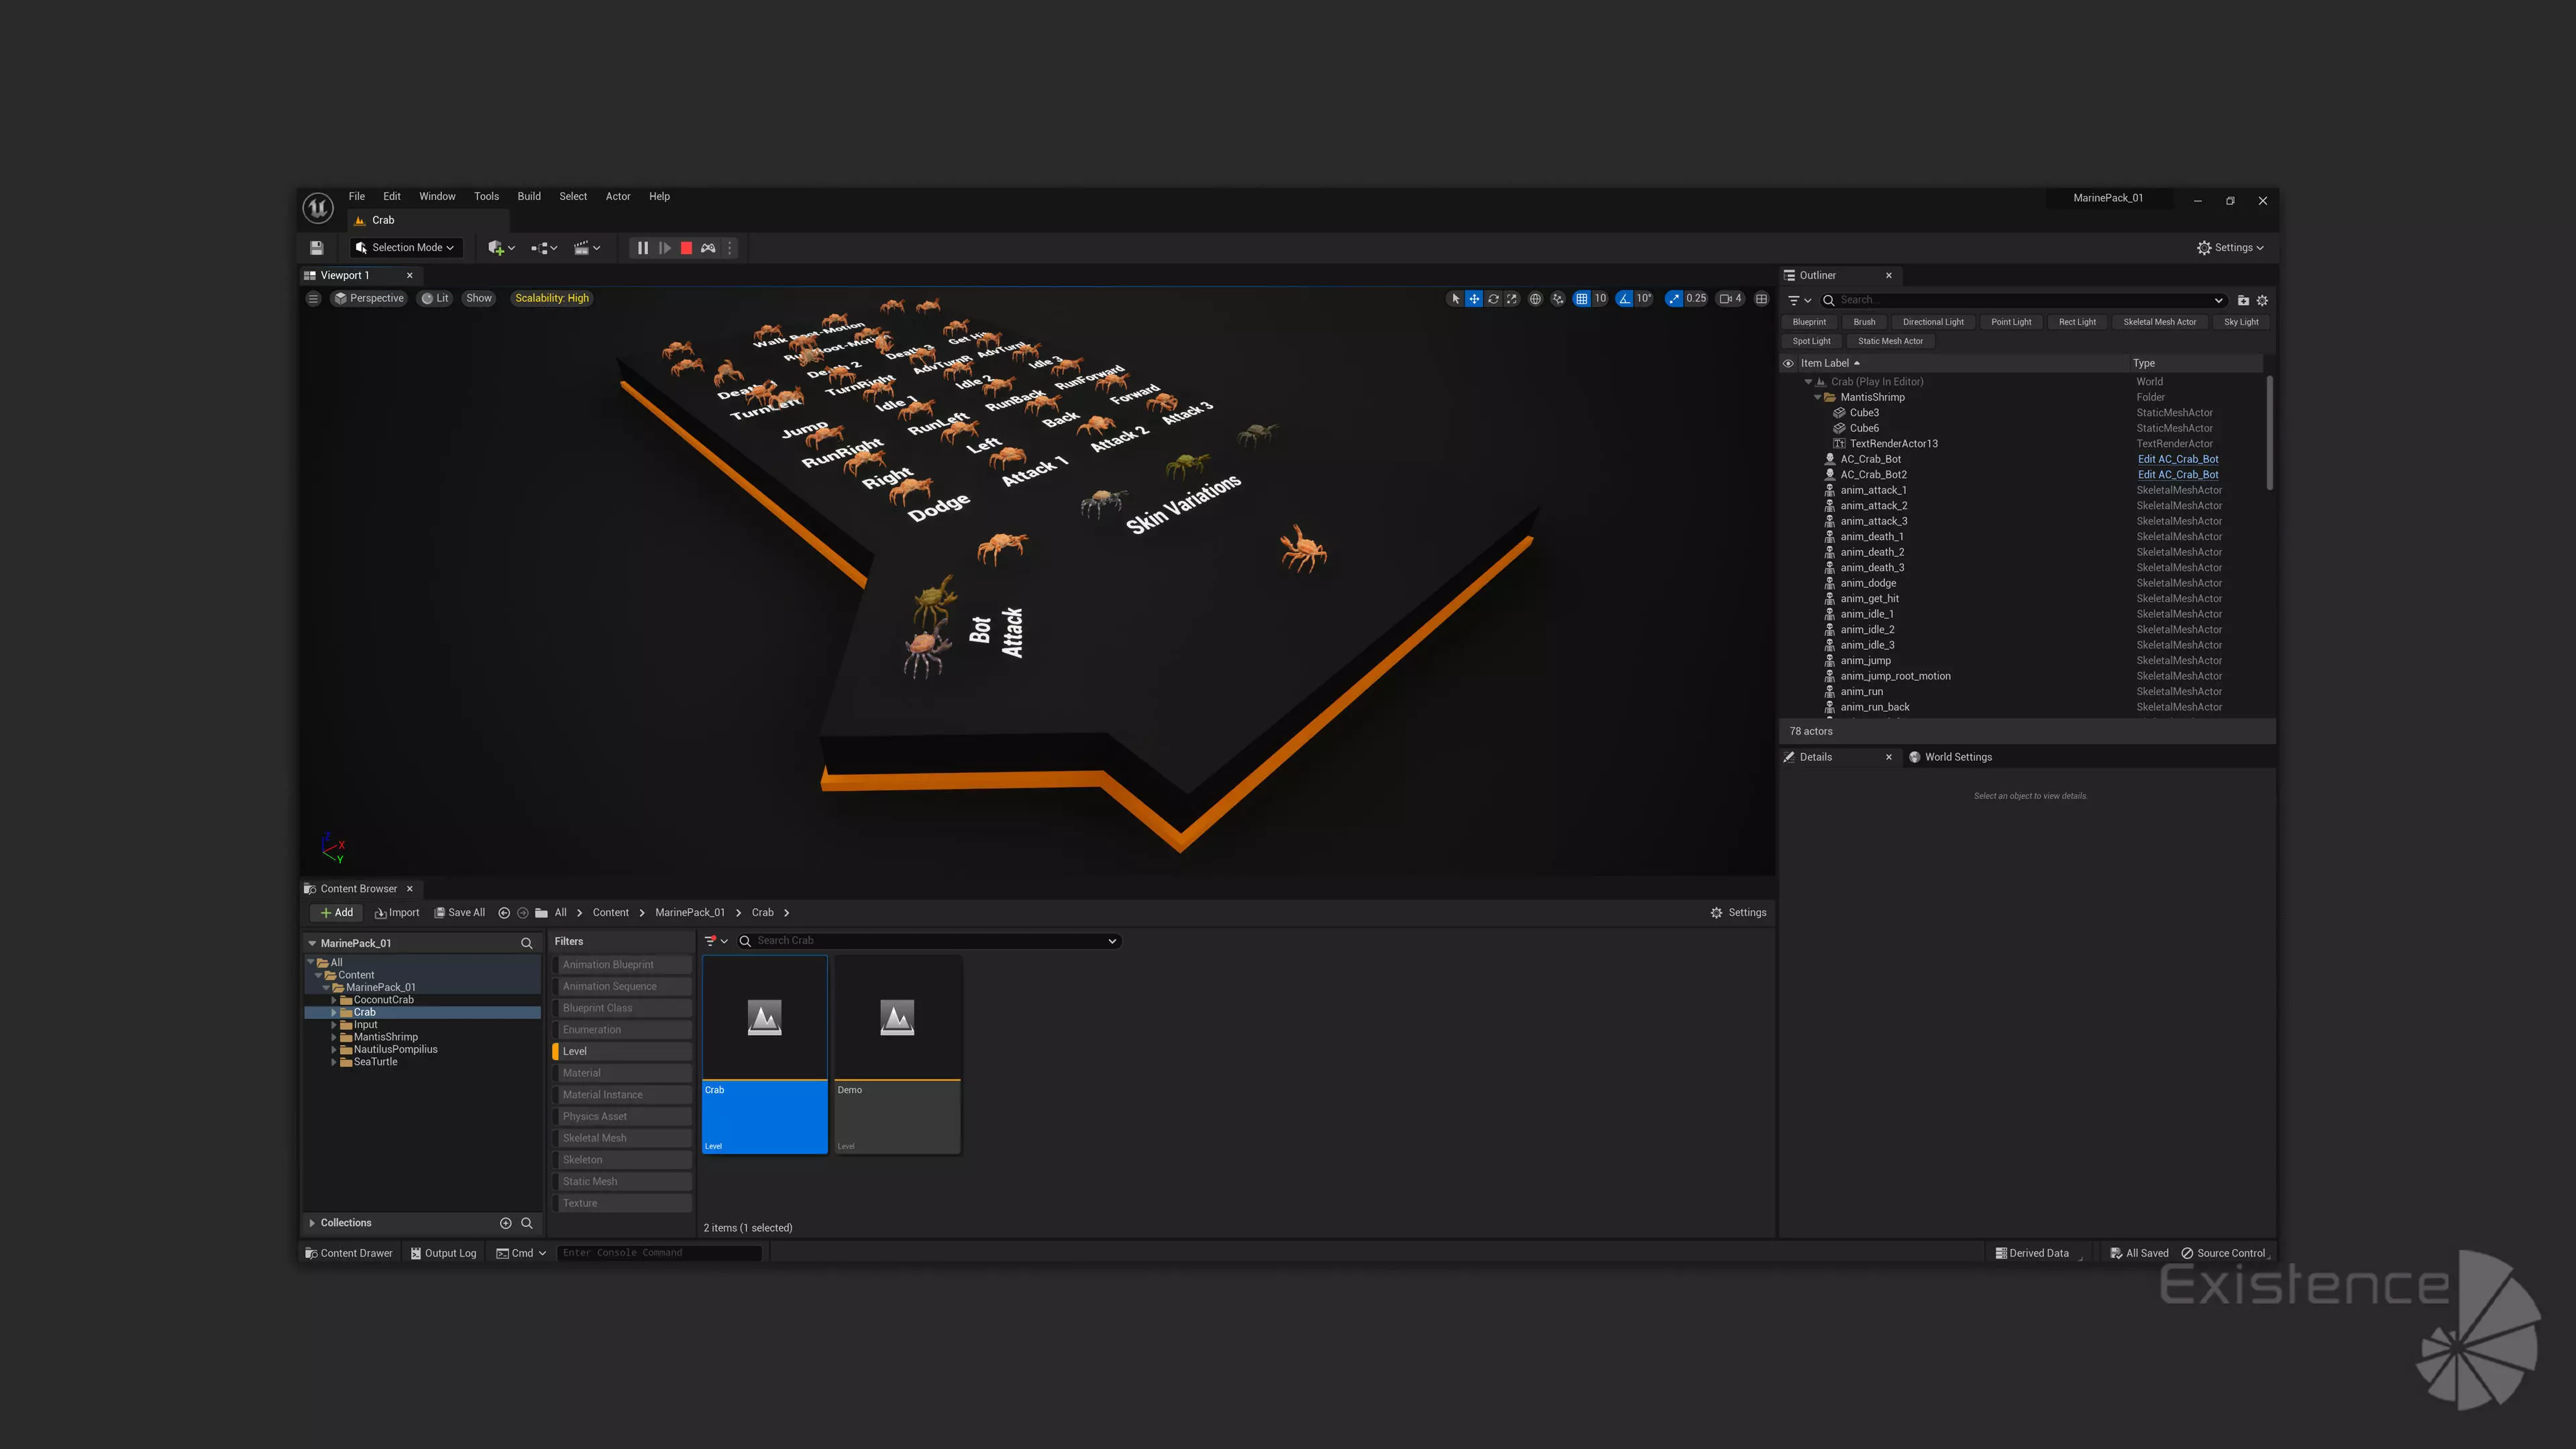Switch to the World Settings tab
This screenshot has height=1449, width=2576.
tap(1957, 757)
